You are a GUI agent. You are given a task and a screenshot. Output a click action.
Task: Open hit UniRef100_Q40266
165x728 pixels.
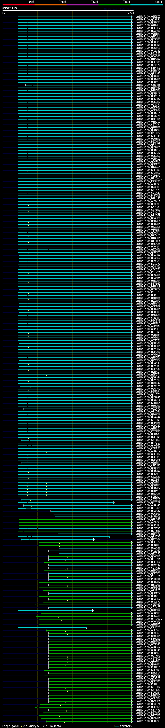[x=148, y=167]
